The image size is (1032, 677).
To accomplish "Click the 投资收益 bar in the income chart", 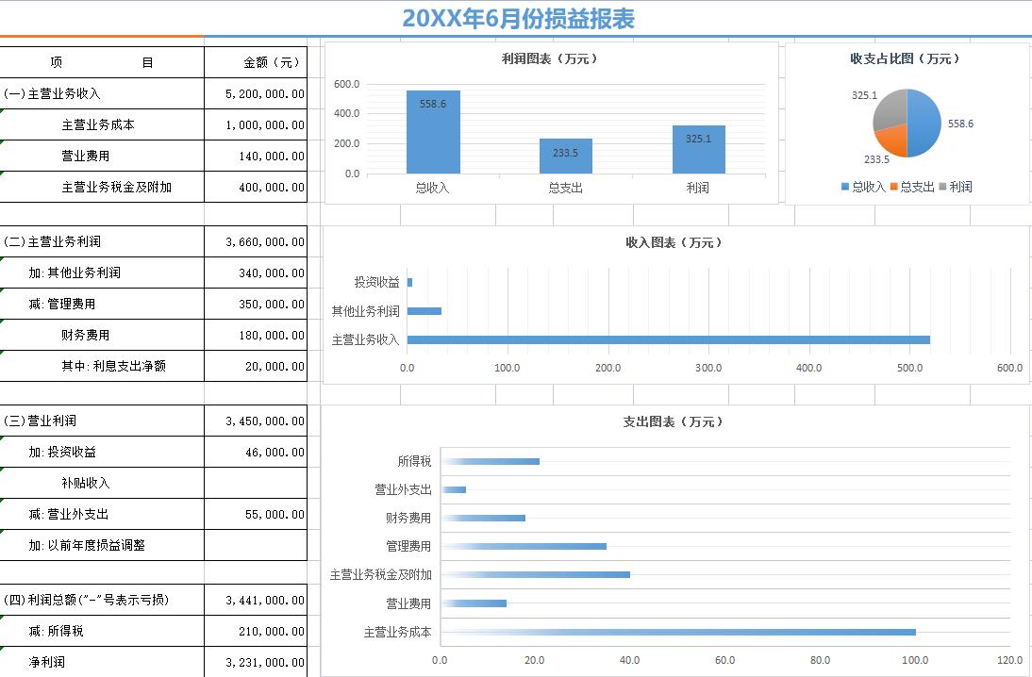I will coord(410,280).
